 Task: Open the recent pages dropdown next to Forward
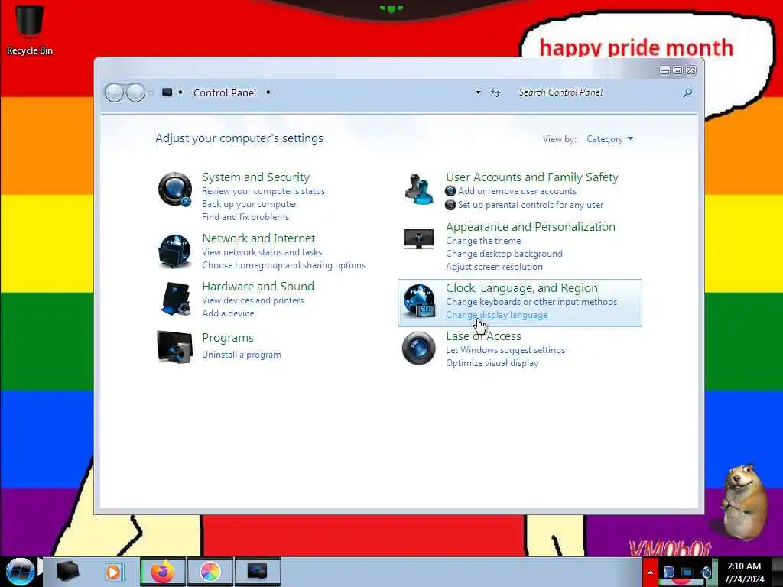(x=151, y=92)
